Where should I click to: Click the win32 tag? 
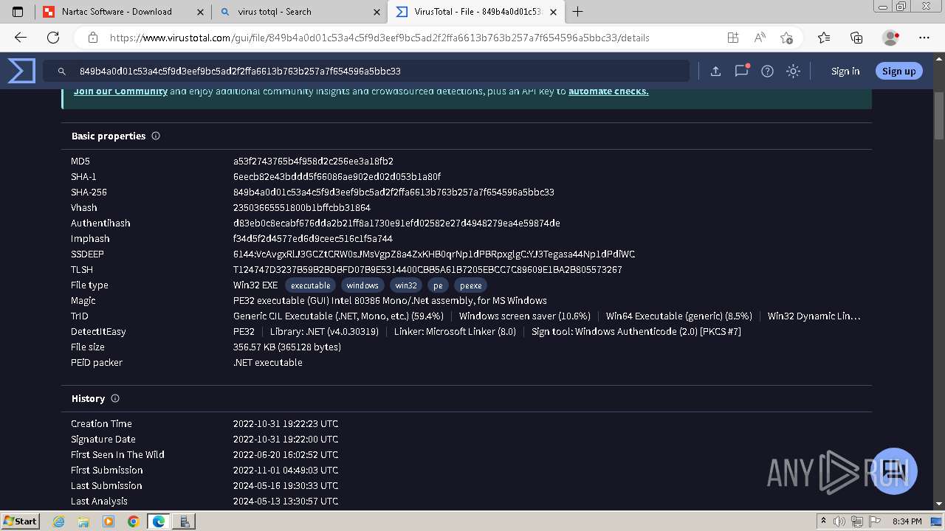(x=406, y=285)
